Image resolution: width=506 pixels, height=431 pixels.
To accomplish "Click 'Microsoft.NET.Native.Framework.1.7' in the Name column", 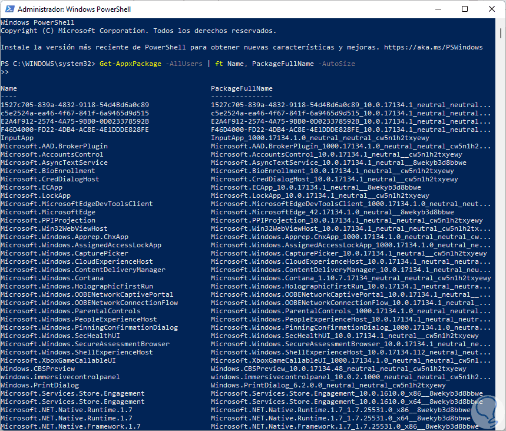I will click(71, 426).
